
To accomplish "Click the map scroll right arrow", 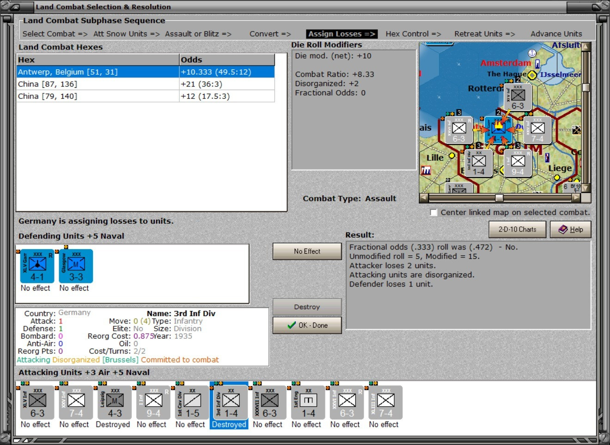I will pos(576,198).
